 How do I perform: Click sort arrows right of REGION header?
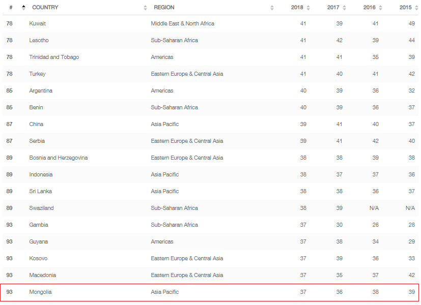tap(272, 8)
